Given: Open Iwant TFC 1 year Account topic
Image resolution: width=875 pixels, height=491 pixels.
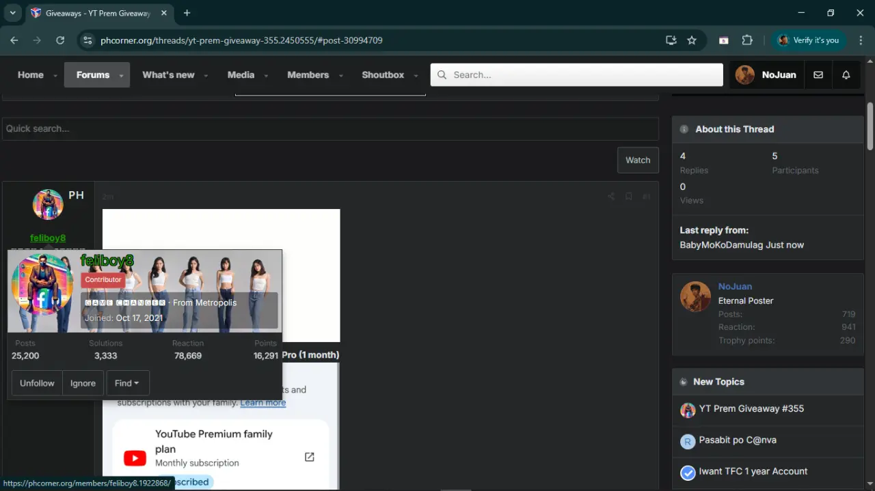Looking at the screenshot, I should pyautogui.click(x=753, y=471).
